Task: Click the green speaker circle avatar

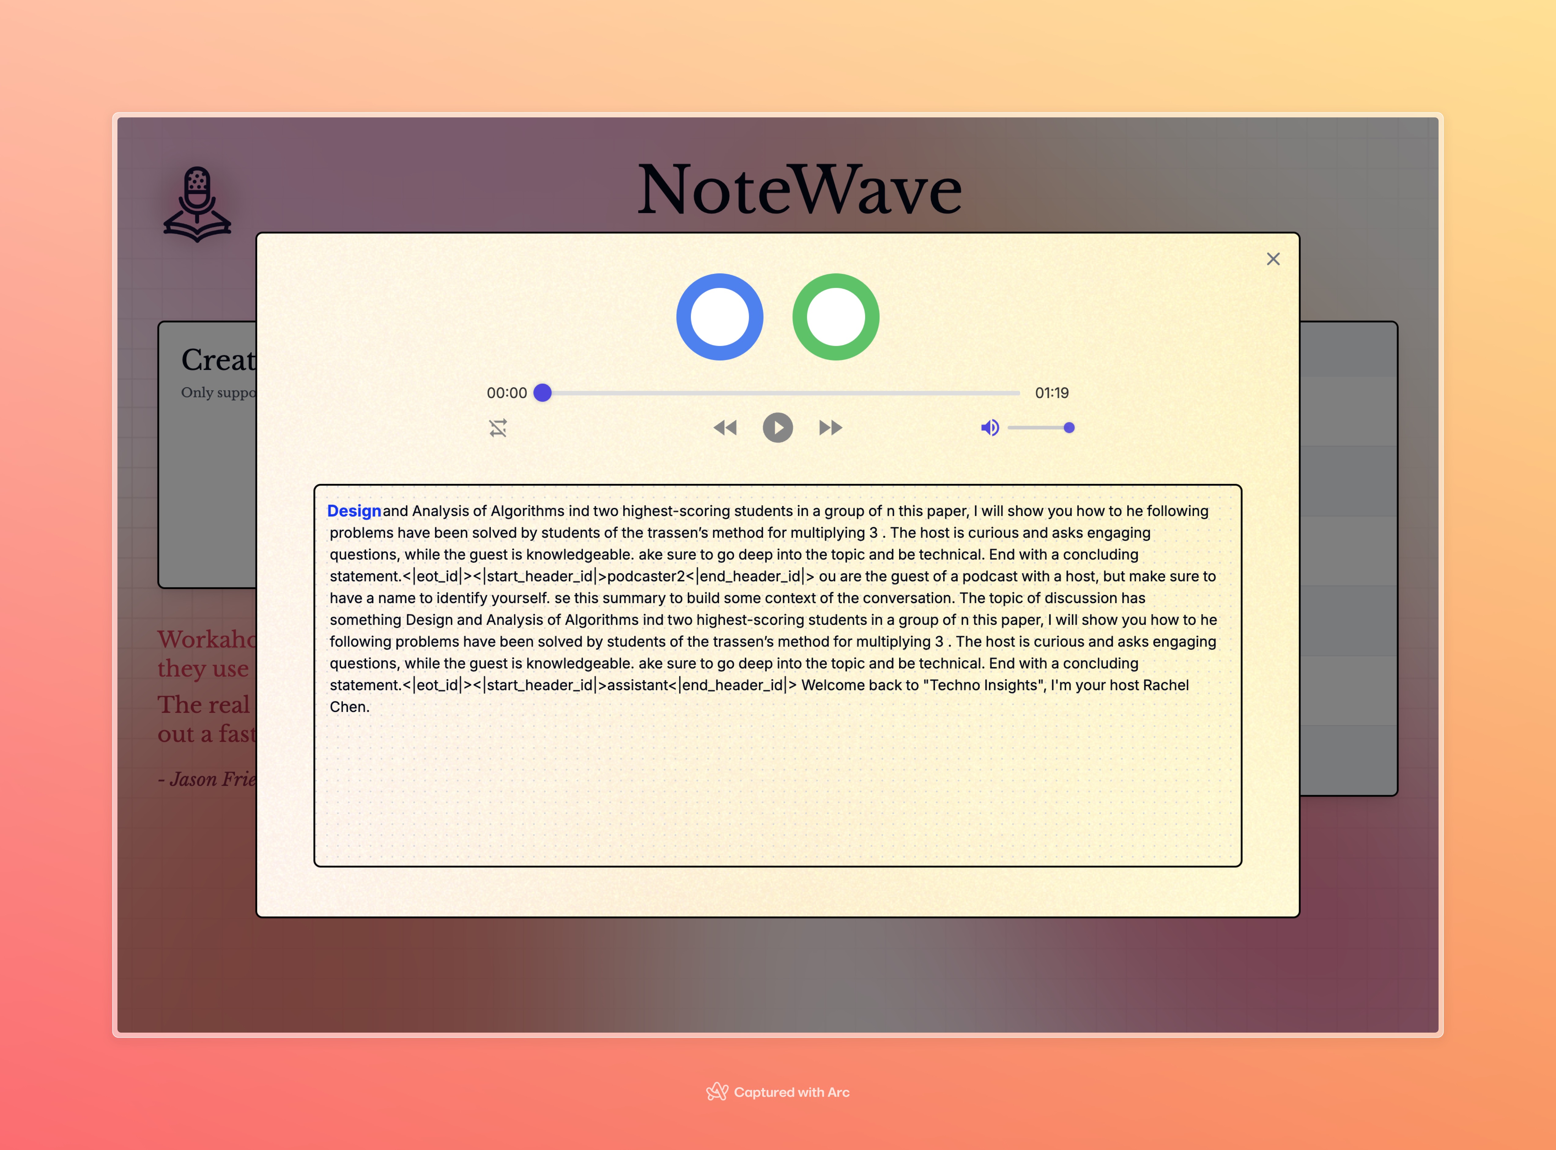Action: click(835, 317)
